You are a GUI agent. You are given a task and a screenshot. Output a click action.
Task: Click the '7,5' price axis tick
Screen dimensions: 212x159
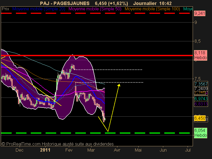click(x=197, y=79)
